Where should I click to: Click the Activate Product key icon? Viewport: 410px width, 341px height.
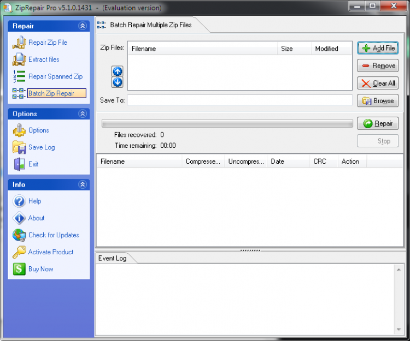[x=19, y=252]
